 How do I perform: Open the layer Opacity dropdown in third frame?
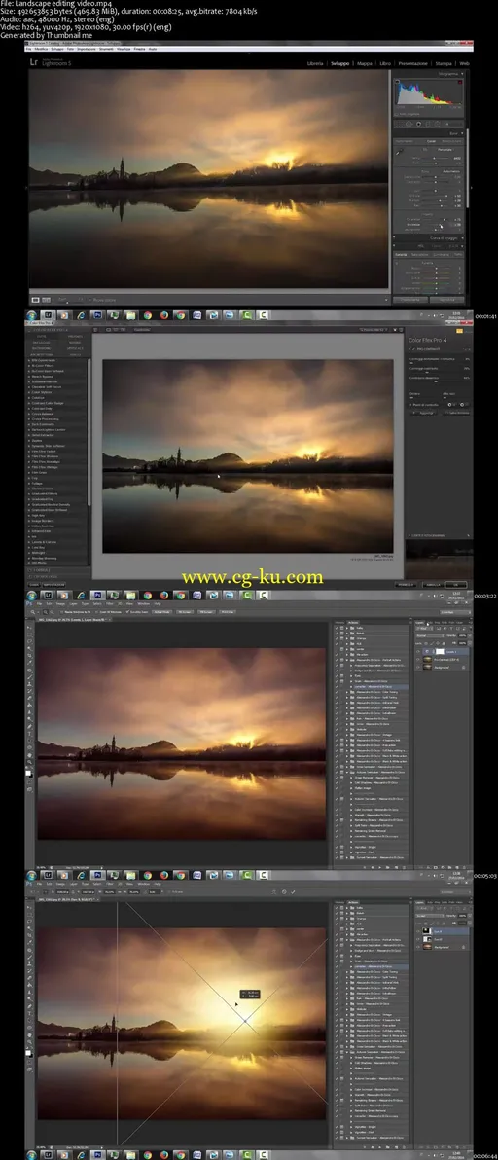[x=469, y=635]
